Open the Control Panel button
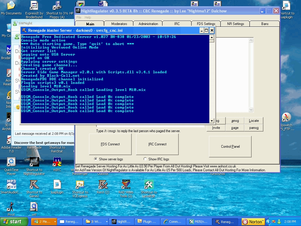Image resolution: width=301 pixels, height=226 pixels. pos(230,147)
